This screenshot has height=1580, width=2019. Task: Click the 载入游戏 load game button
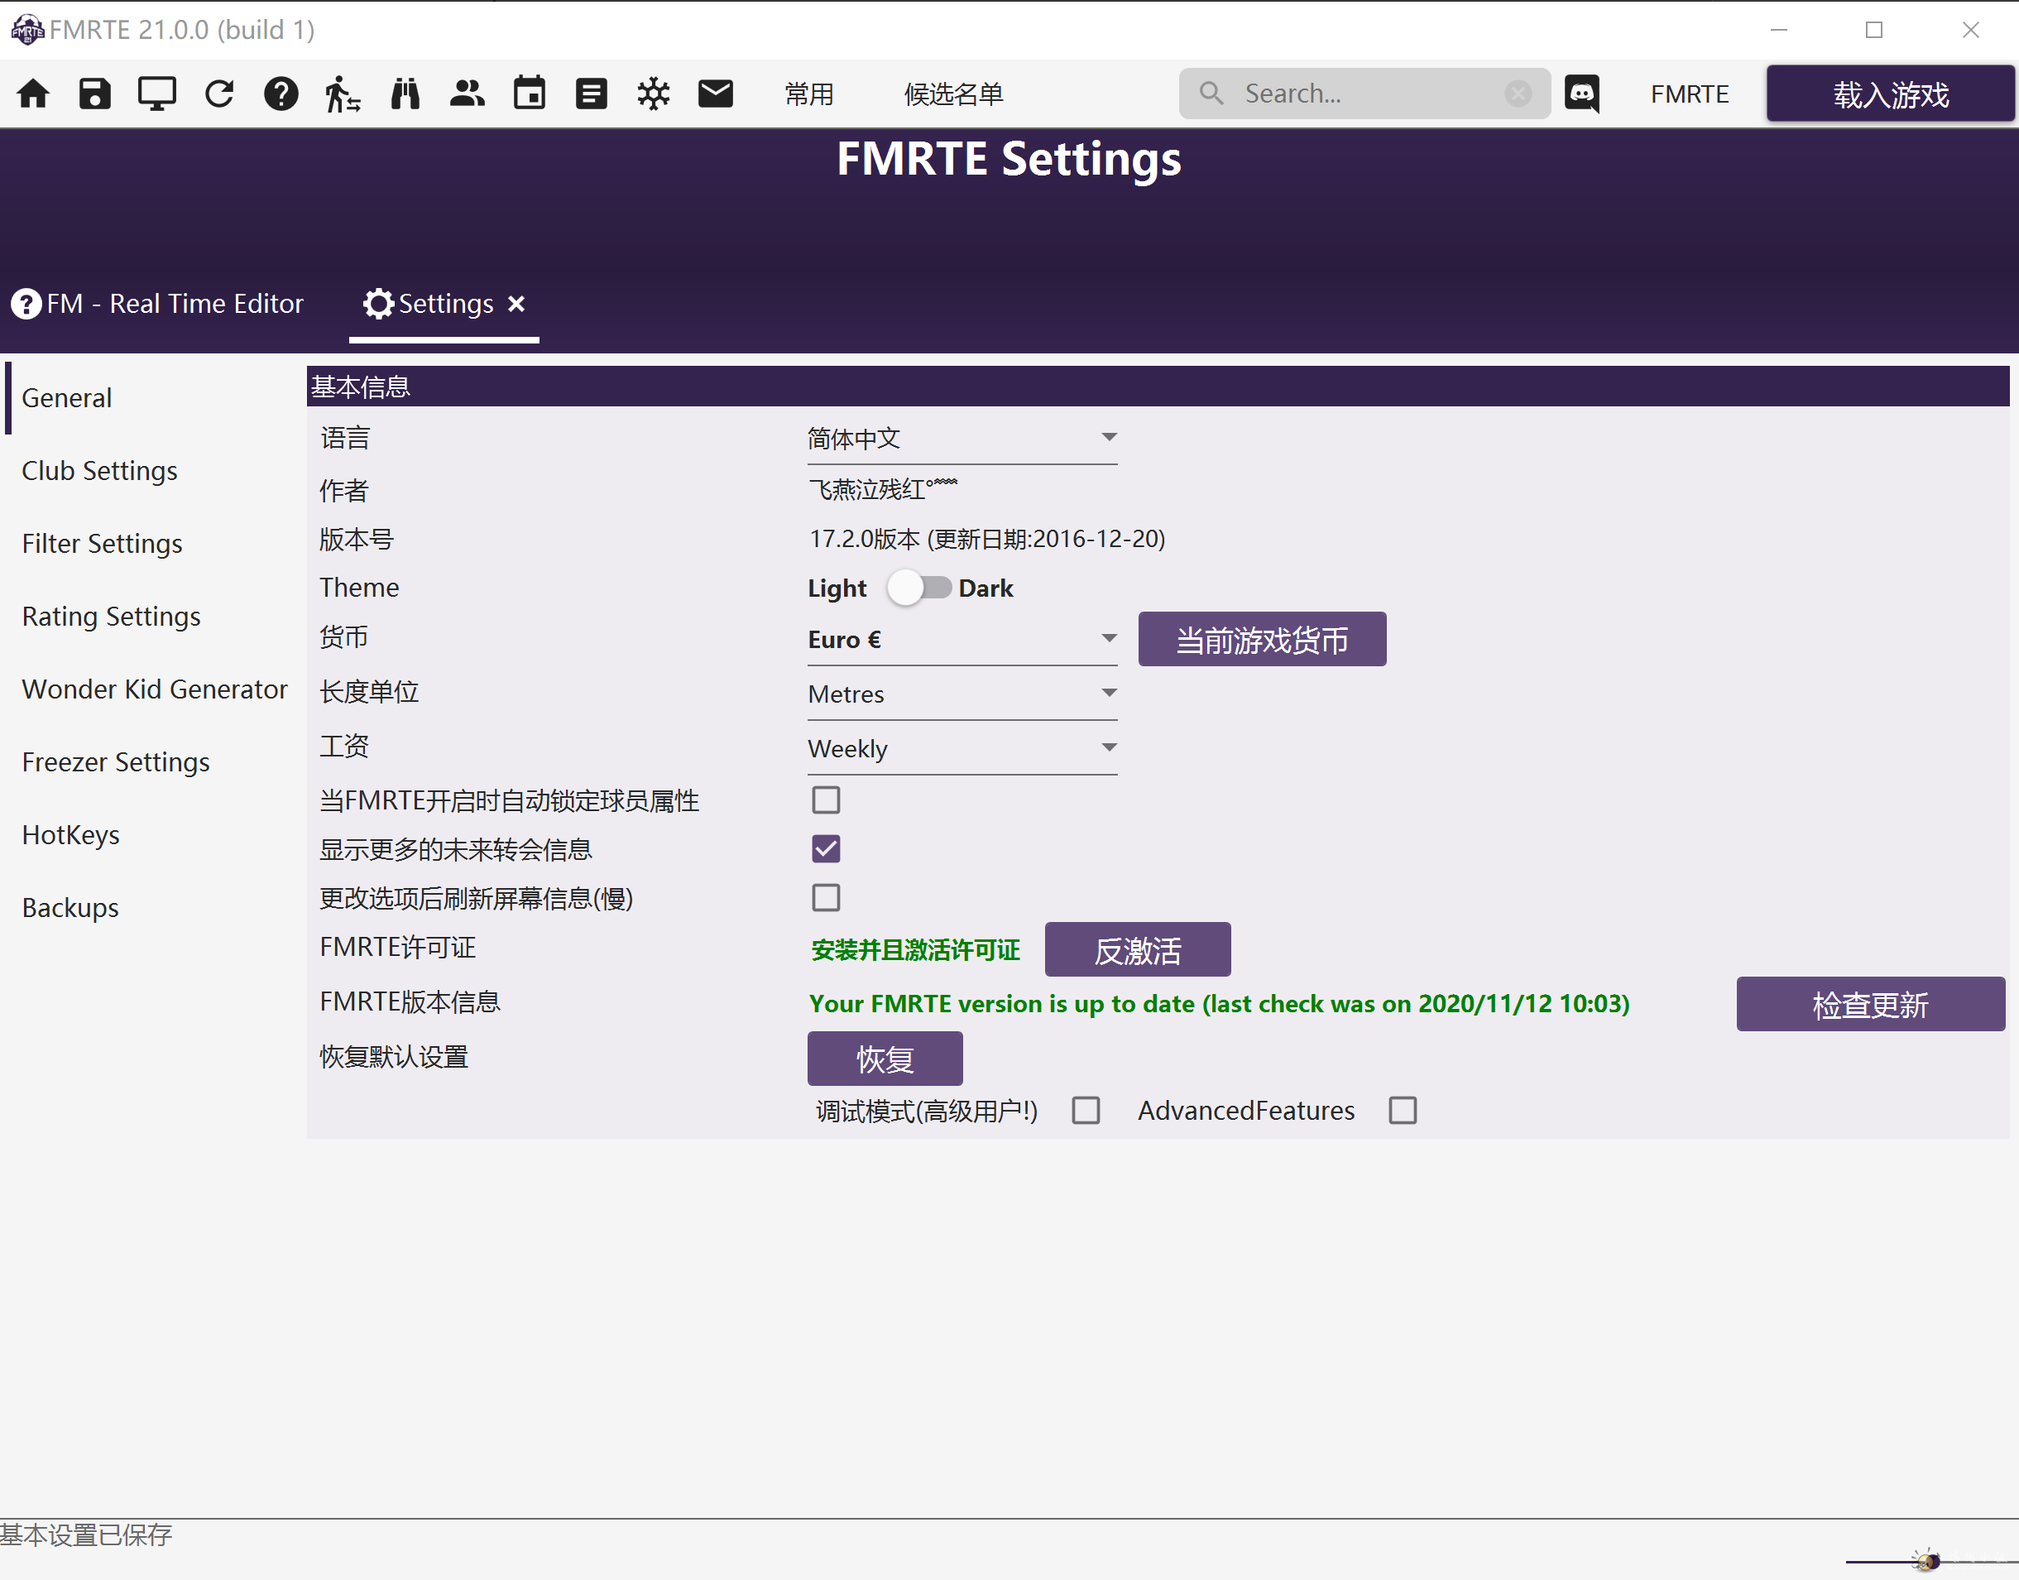(x=1891, y=94)
